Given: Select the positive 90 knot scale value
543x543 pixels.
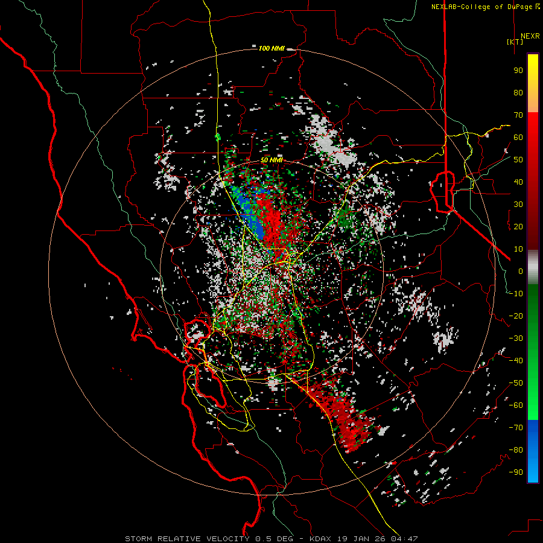Looking at the screenshot, I should coord(518,71).
